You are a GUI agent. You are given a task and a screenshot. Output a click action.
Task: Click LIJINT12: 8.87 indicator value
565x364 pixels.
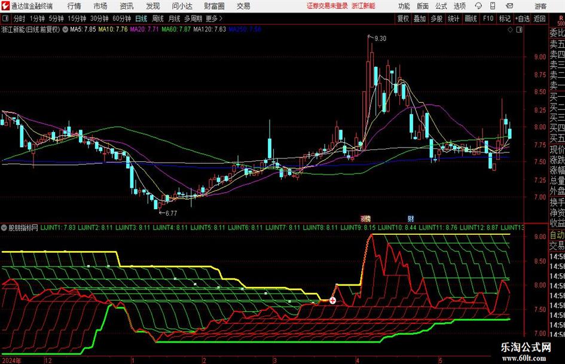(479, 228)
